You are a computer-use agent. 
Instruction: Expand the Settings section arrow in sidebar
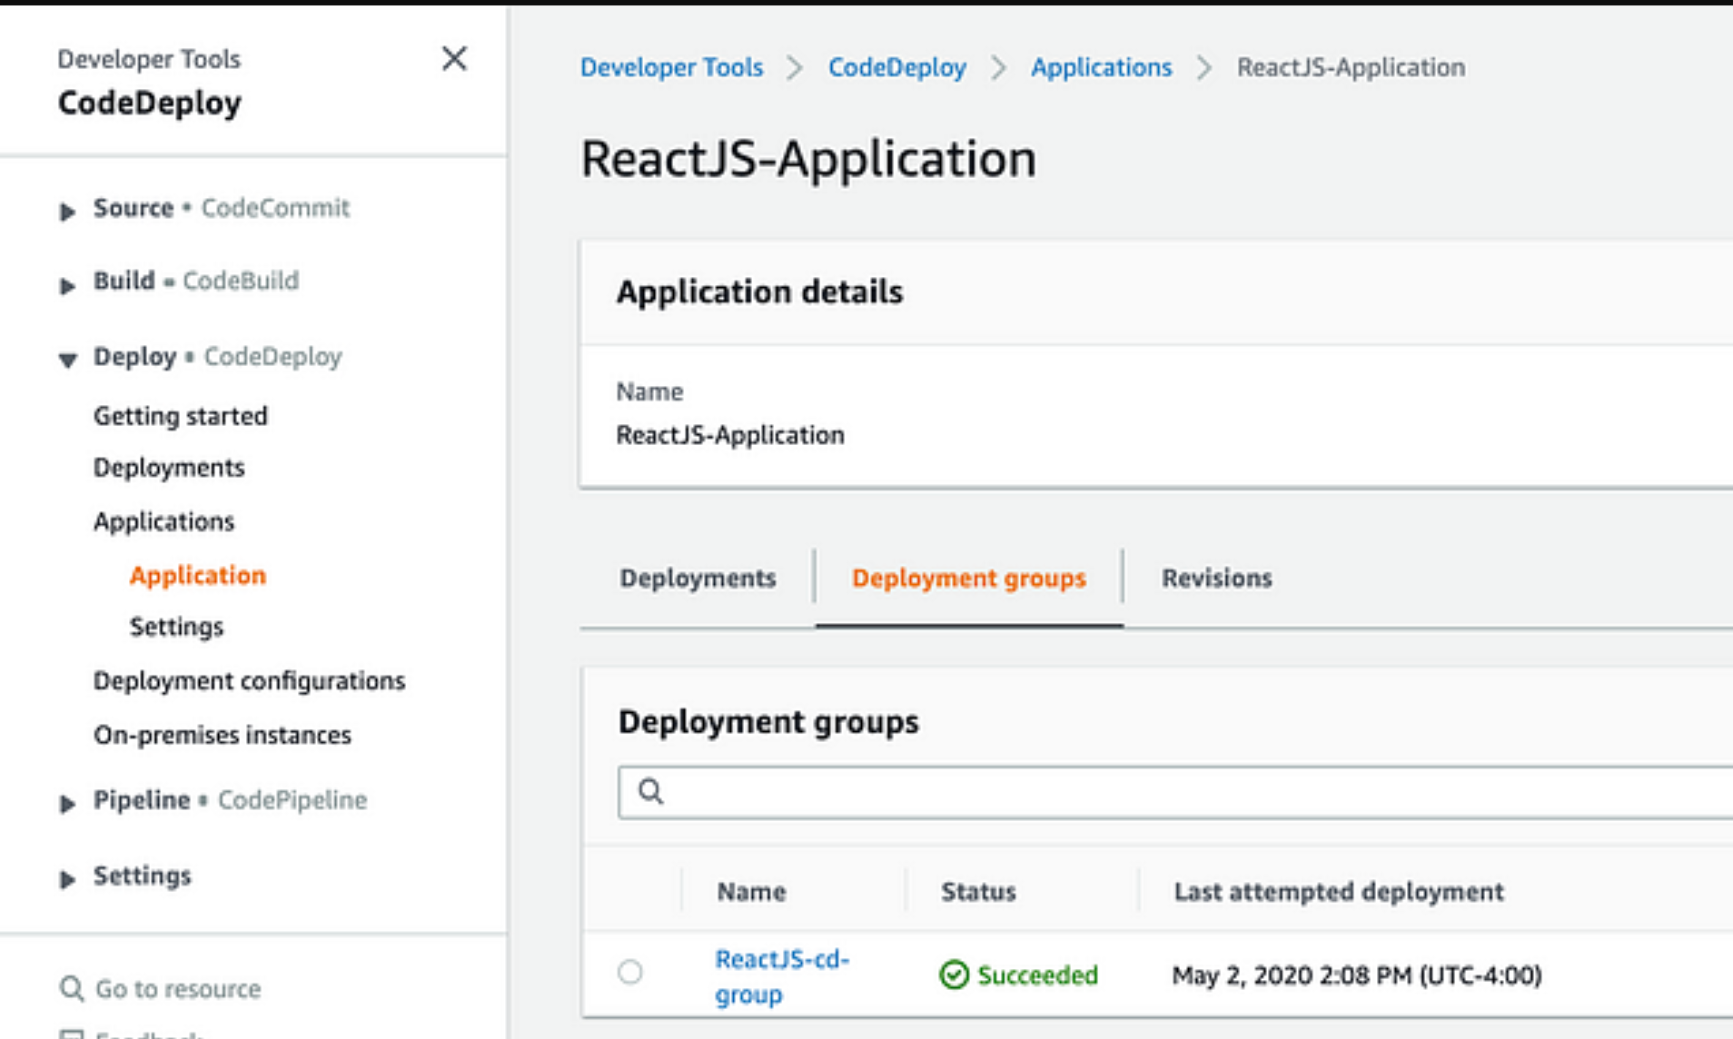[67, 878]
